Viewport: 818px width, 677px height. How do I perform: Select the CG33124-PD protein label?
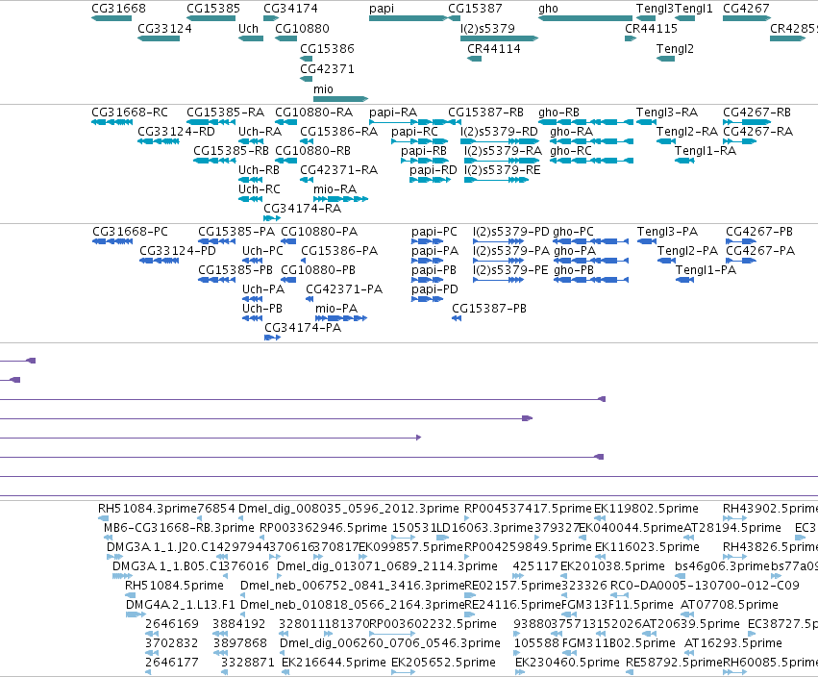(178, 251)
